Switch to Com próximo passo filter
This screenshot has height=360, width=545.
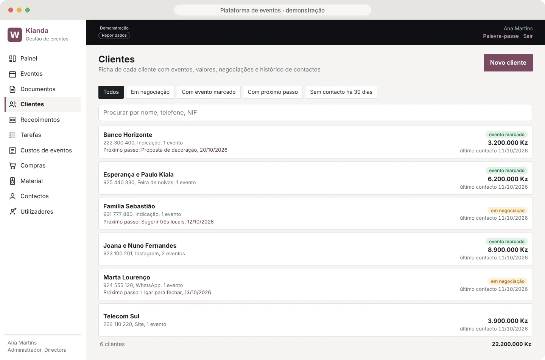(273, 92)
